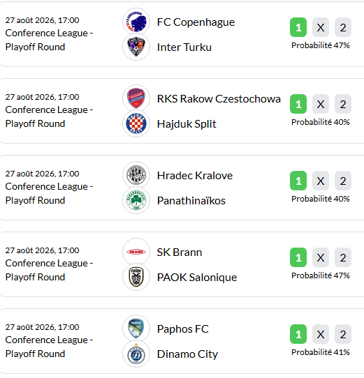Click the Hradec Kralove team badge

point(136,175)
